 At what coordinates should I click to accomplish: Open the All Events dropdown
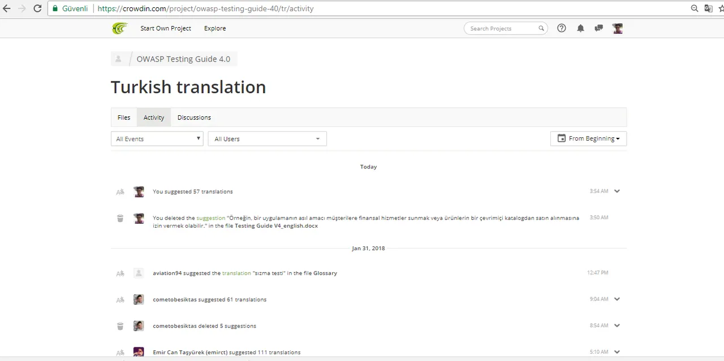tap(157, 139)
